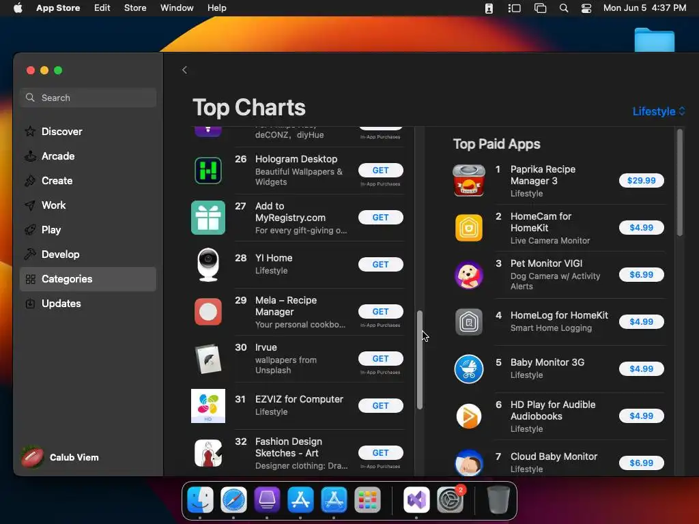Buy HomeLog for HomeKit for $4.99

click(x=642, y=322)
